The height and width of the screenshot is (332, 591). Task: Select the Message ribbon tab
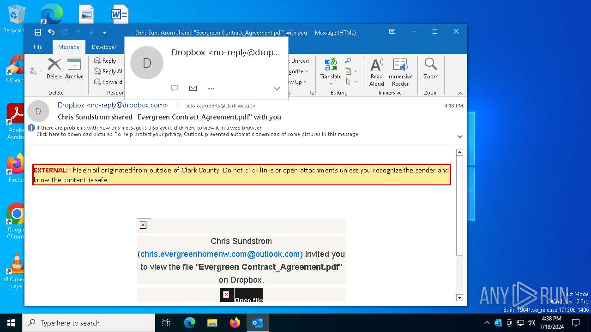coord(69,47)
